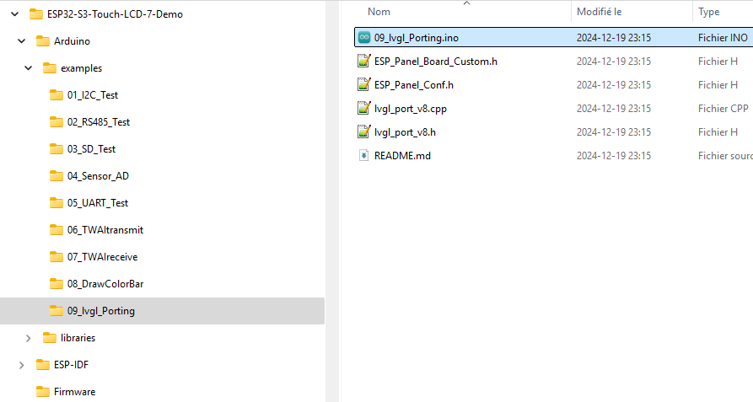Click the modified date of README.md

(x=614, y=155)
